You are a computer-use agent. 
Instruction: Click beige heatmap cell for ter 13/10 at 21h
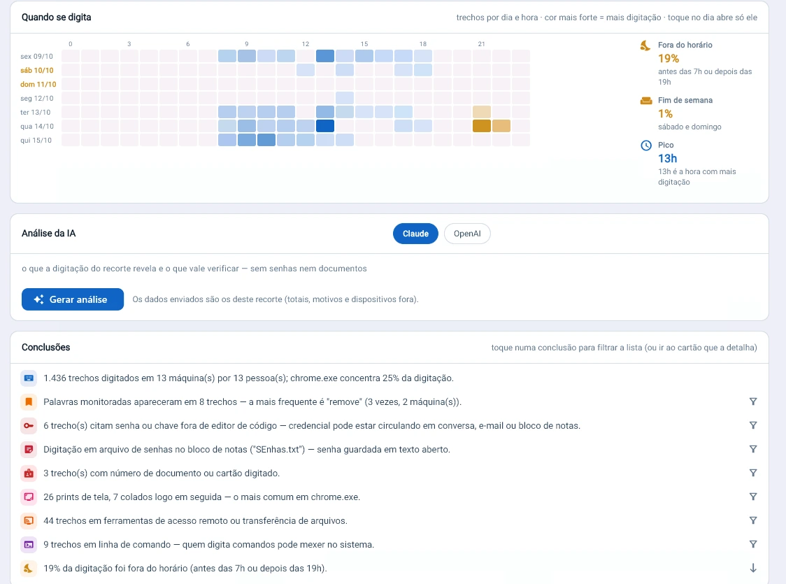tap(482, 112)
